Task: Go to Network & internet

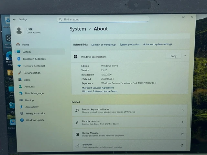Action: tap(34, 66)
